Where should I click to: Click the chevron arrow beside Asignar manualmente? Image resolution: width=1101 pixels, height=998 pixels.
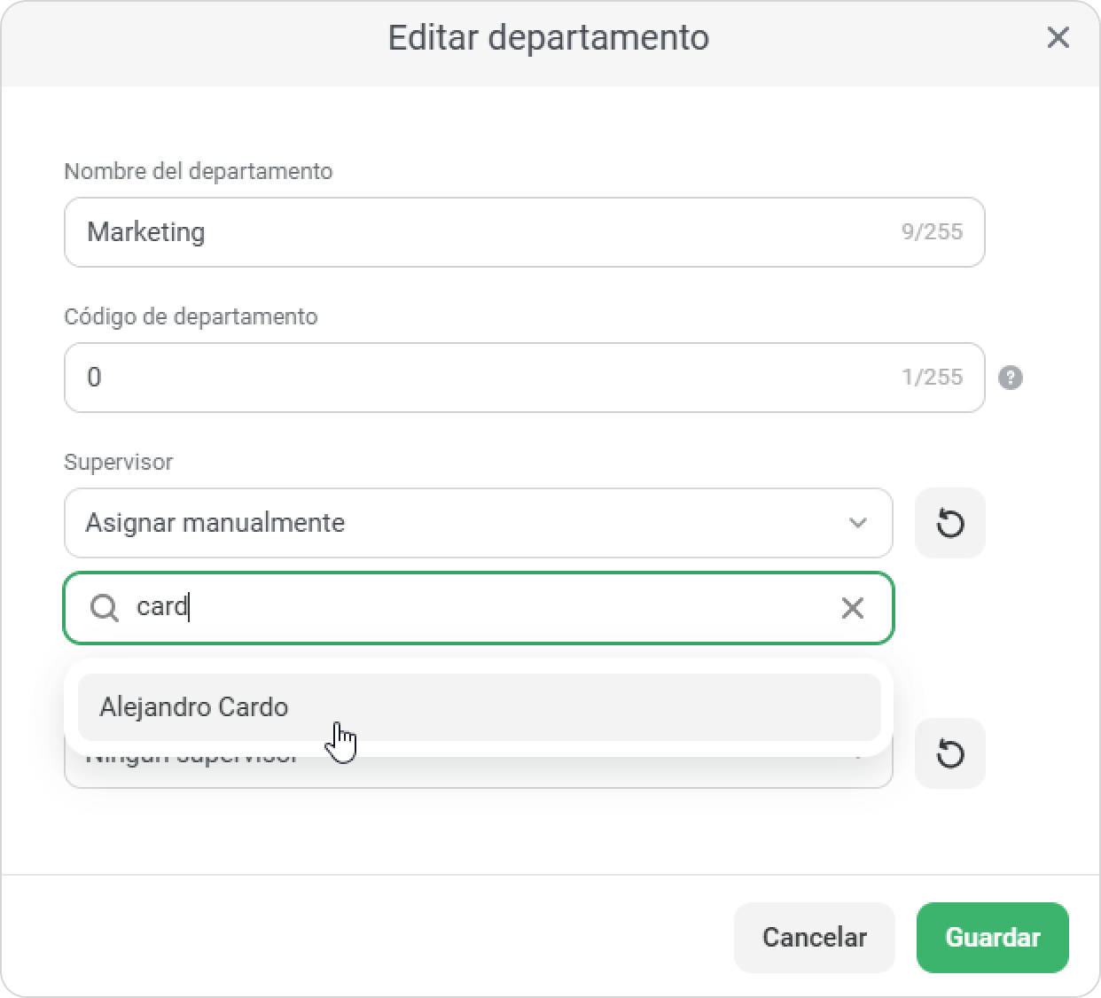857,523
